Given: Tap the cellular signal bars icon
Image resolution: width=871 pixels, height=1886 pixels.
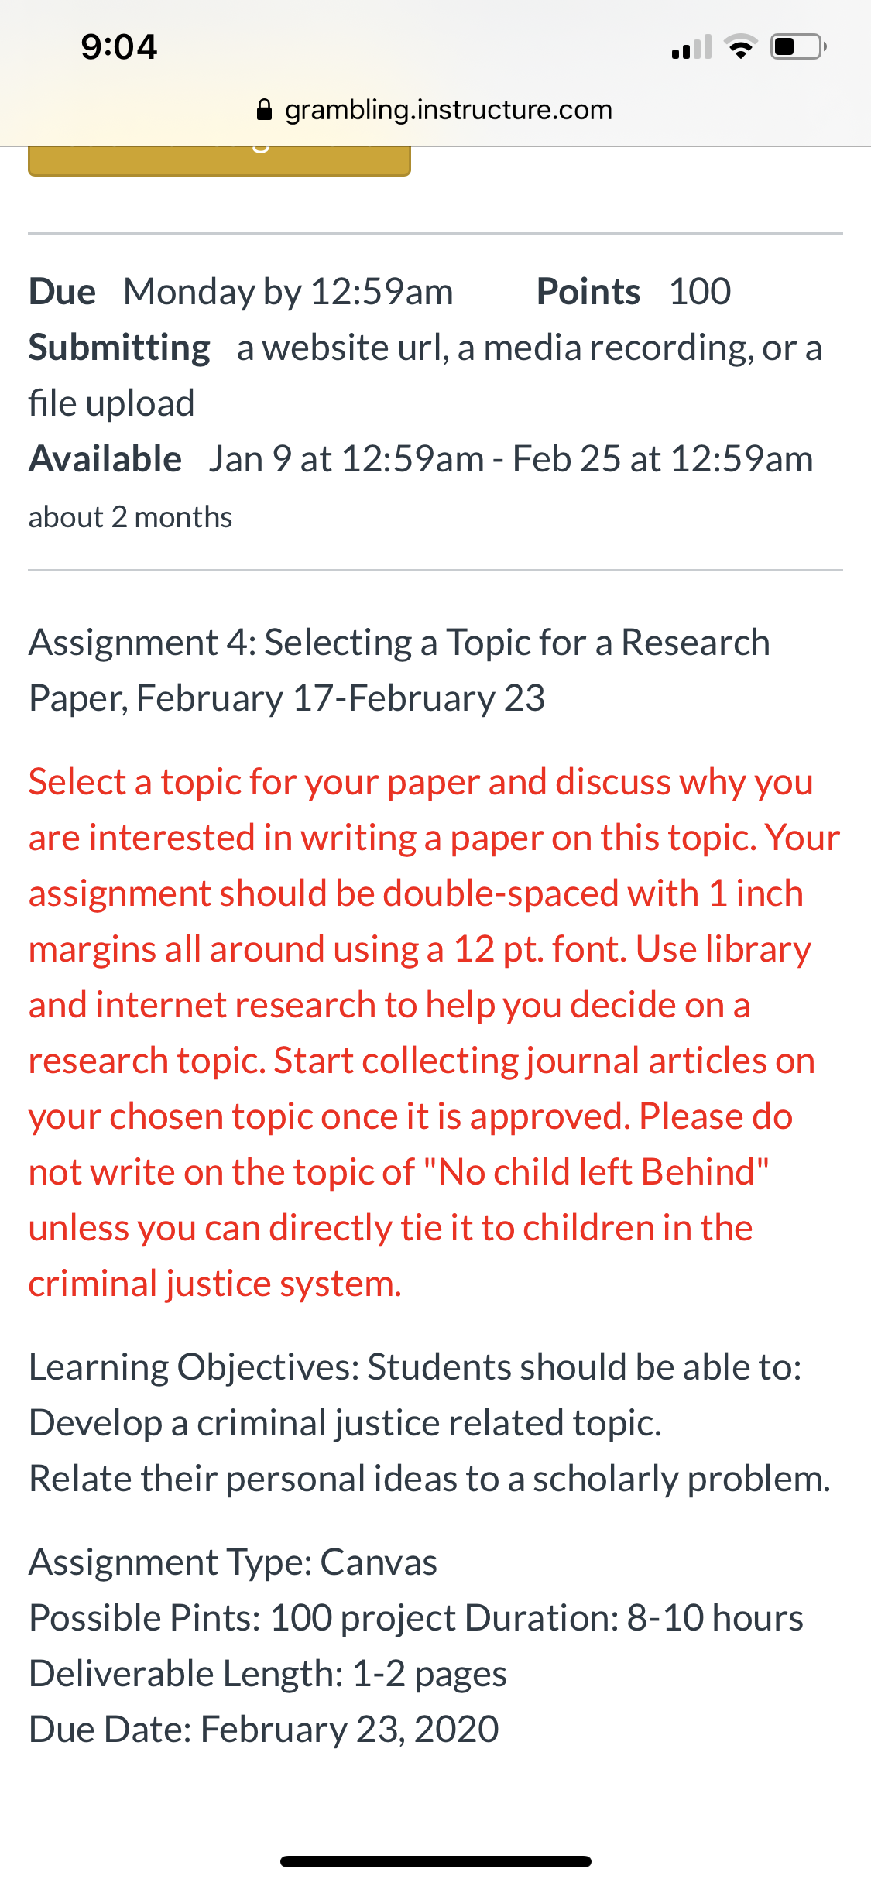Looking at the screenshot, I should (x=691, y=47).
